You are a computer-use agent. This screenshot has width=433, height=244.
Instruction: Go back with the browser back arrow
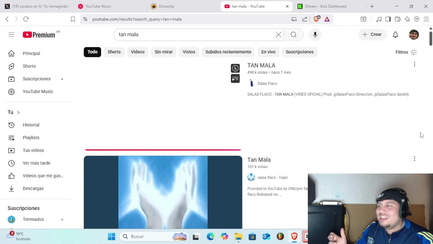[x=7, y=19]
